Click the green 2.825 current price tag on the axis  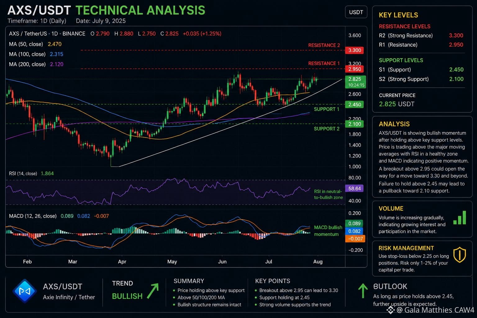[356, 82]
